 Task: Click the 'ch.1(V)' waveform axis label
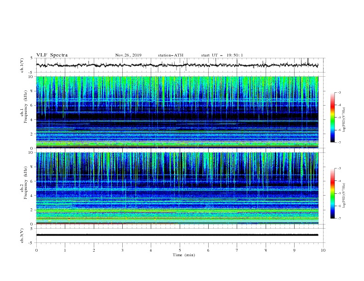[x=22, y=65]
